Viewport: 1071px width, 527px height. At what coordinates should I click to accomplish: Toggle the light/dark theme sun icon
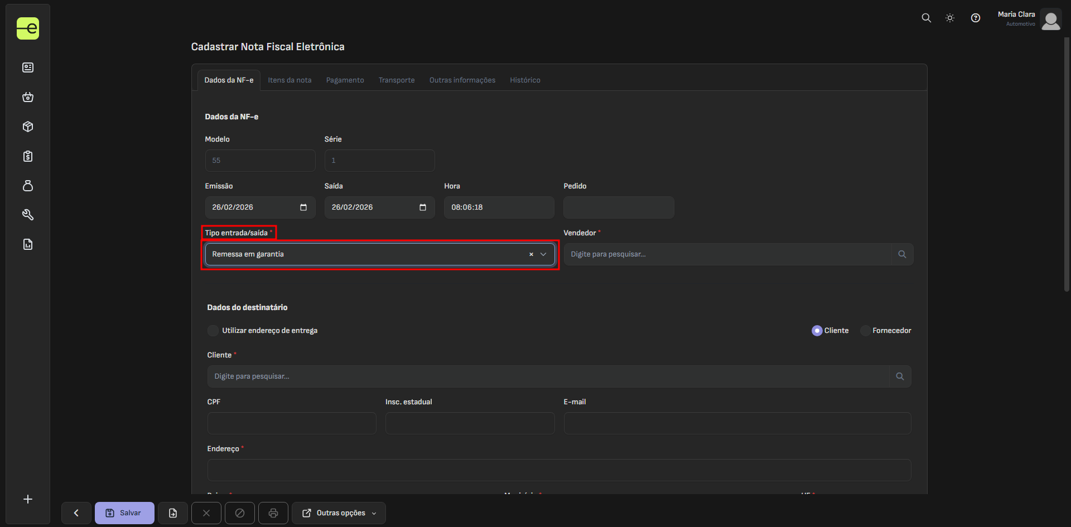[950, 18]
